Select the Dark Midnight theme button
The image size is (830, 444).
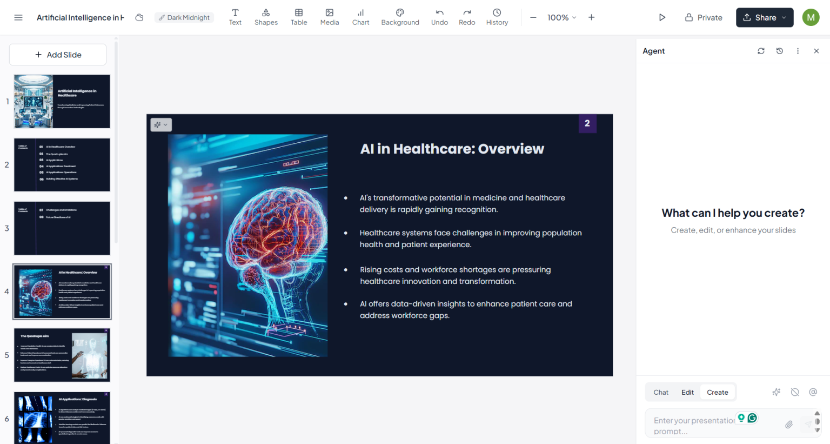[184, 17]
